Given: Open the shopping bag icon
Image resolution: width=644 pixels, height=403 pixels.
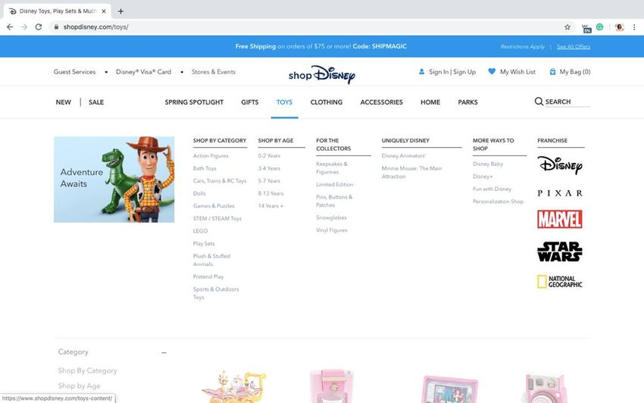Looking at the screenshot, I should pos(552,71).
